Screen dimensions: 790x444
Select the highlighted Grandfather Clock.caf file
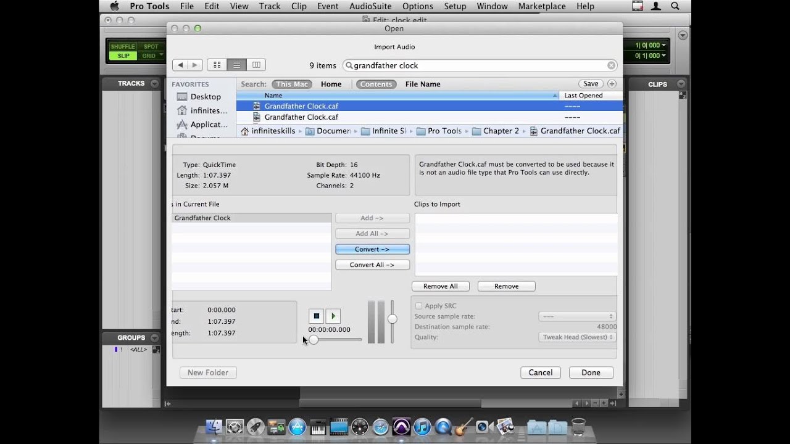430,106
